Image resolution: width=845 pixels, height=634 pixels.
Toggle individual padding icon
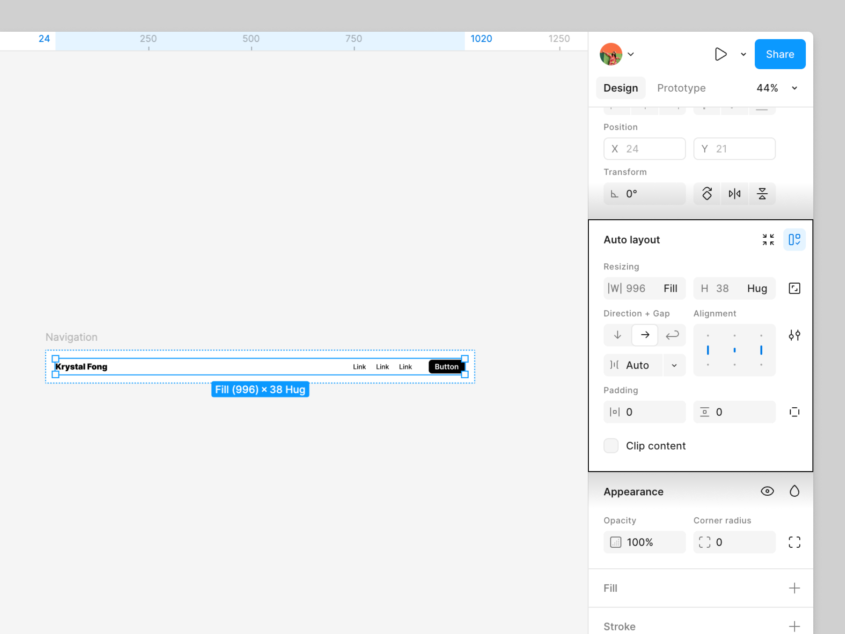click(x=794, y=412)
